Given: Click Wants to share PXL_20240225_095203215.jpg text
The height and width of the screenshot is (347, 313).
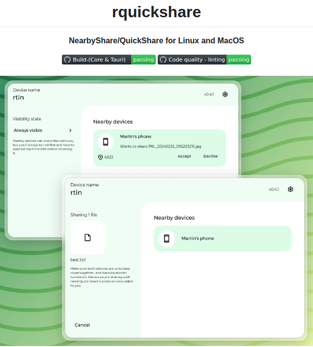Looking at the screenshot, I should (161, 146).
